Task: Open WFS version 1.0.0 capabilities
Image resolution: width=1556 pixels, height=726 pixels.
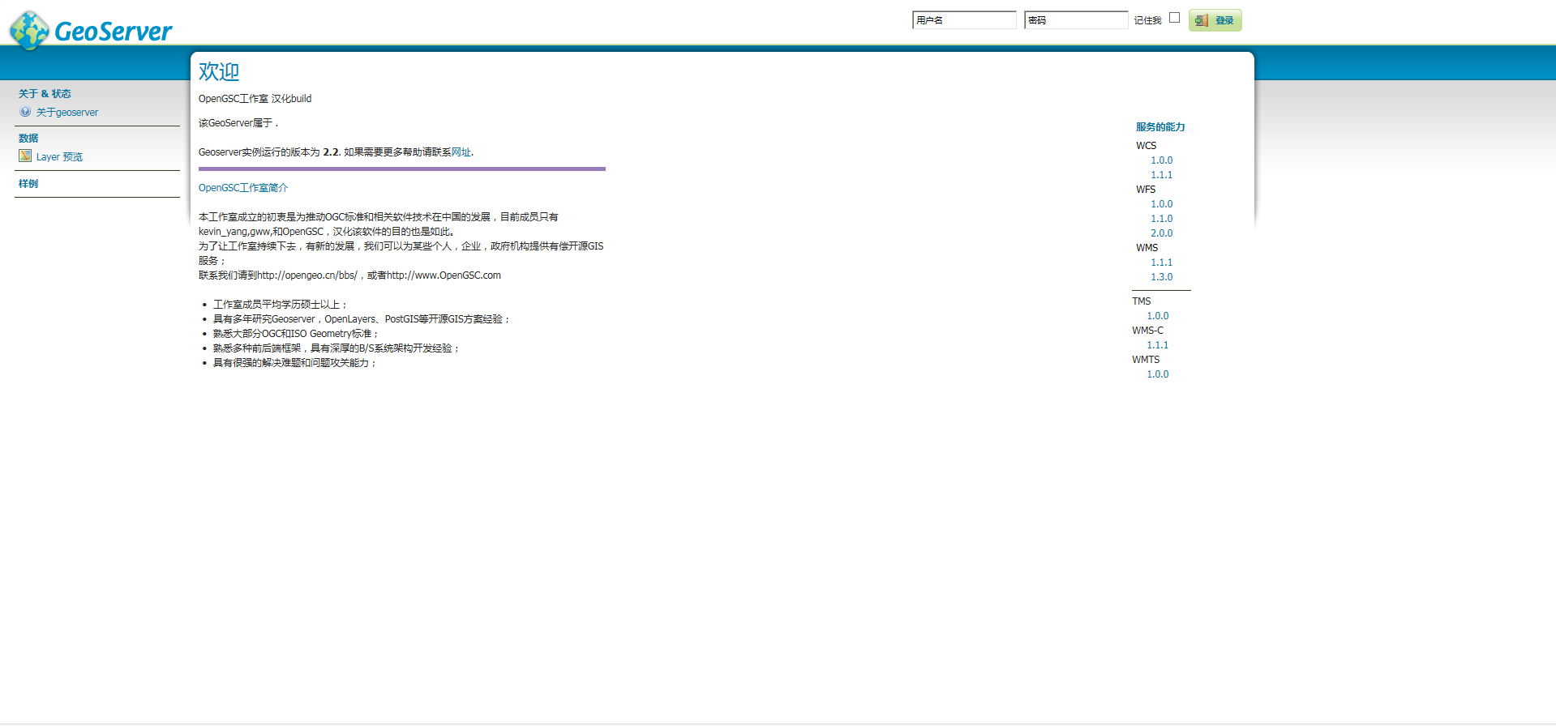Action: 1161,204
